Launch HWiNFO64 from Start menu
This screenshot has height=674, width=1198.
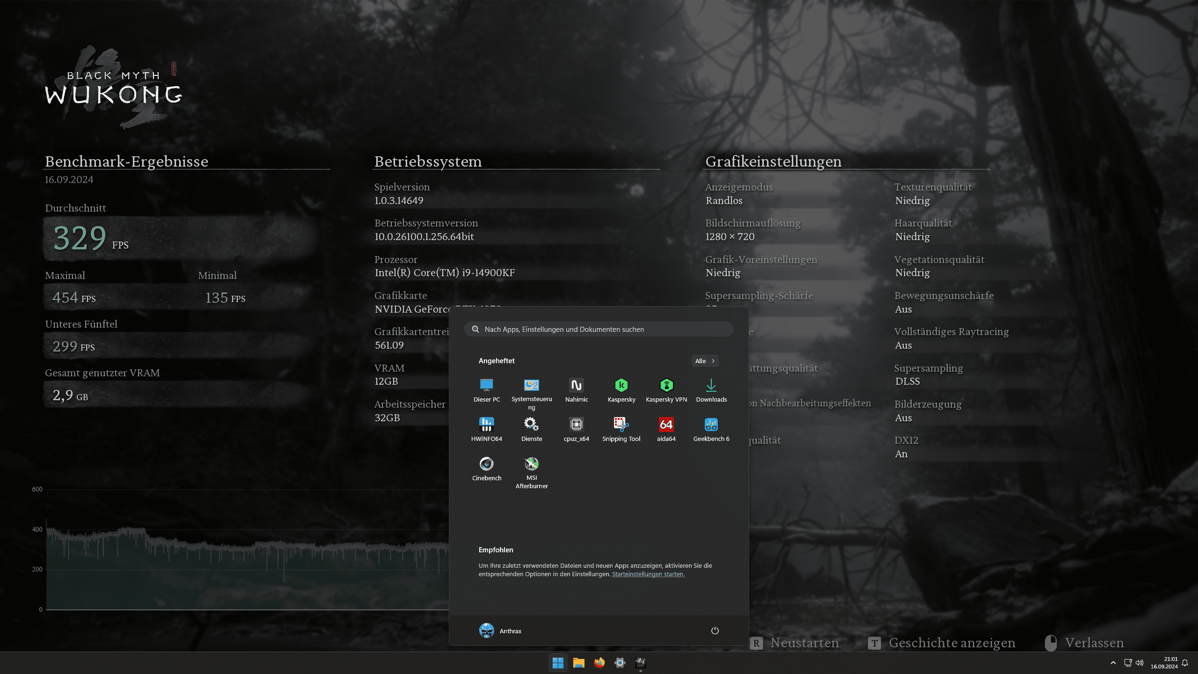pyautogui.click(x=486, y=430)
